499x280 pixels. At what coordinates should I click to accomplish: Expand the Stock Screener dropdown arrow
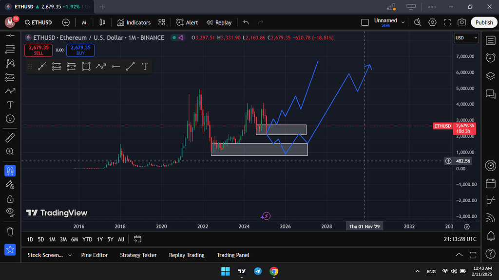click(70, 255)
